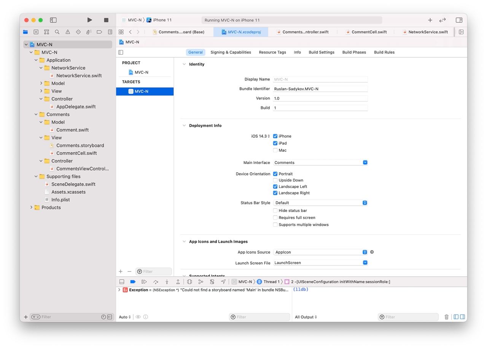Open the Test navigator diamond icon
The width and height of the screenshot is (487, 348).
78,32
